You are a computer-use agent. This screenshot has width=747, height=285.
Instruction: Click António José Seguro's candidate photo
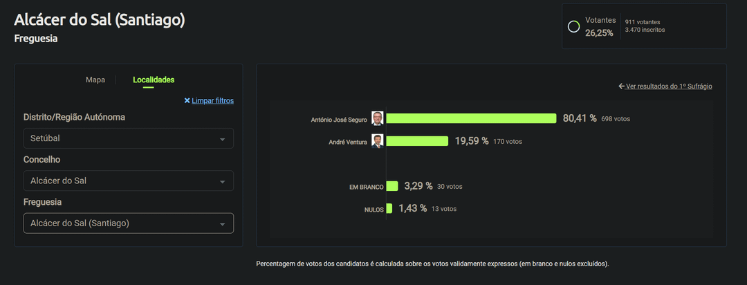tap(377, 118)
